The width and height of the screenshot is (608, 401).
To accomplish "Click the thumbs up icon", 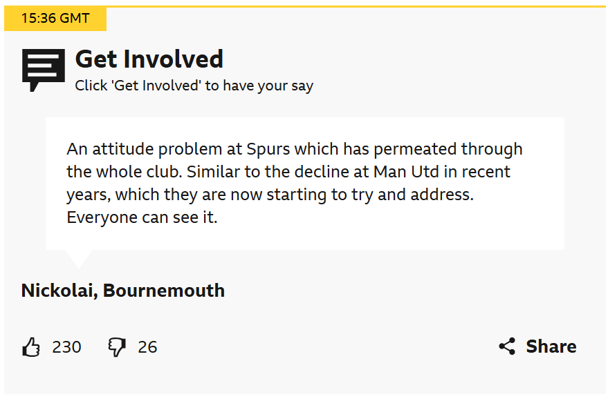I will click(x=31, y=347).
